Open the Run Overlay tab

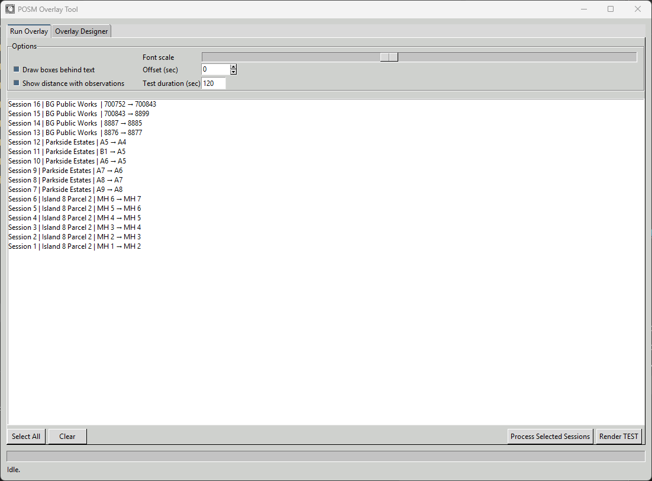coord(29,31)
